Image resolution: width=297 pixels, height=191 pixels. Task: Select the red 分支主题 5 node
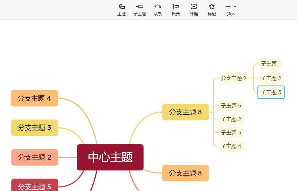34,186
